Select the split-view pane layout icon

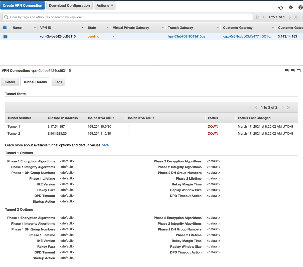[292, 71]
